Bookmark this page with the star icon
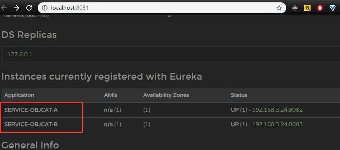The width and height of the screenshot is (340, 150). point(279,8)
